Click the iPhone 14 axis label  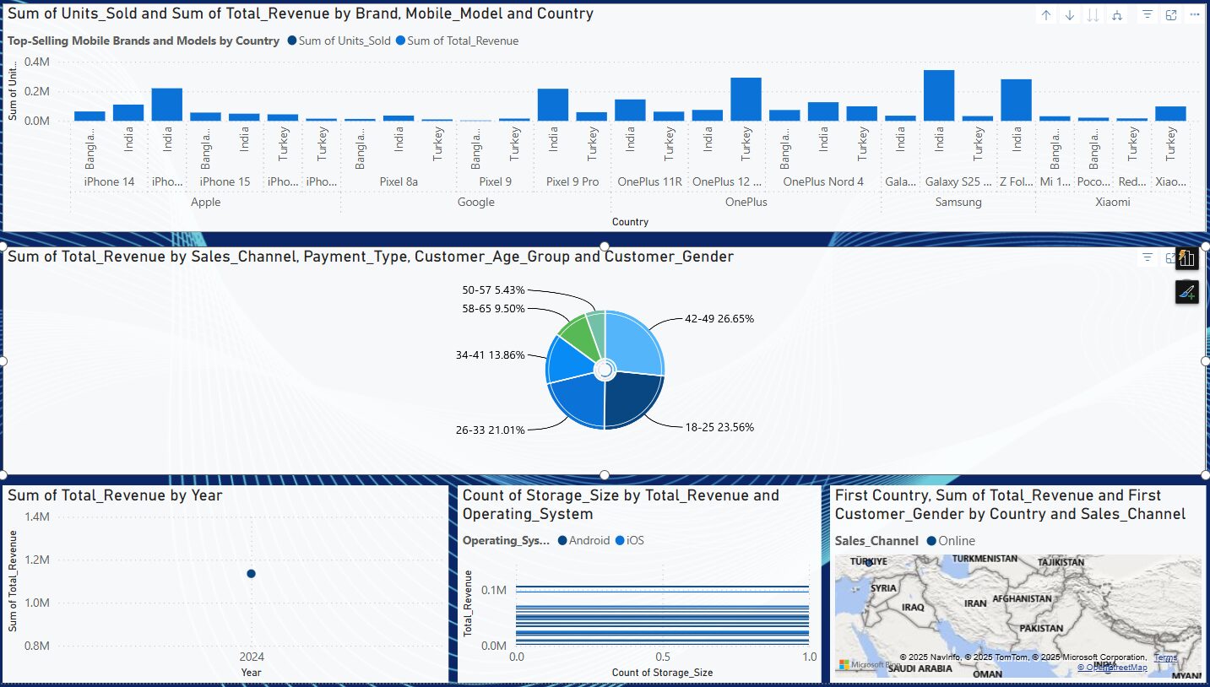[x=109, y=181]
